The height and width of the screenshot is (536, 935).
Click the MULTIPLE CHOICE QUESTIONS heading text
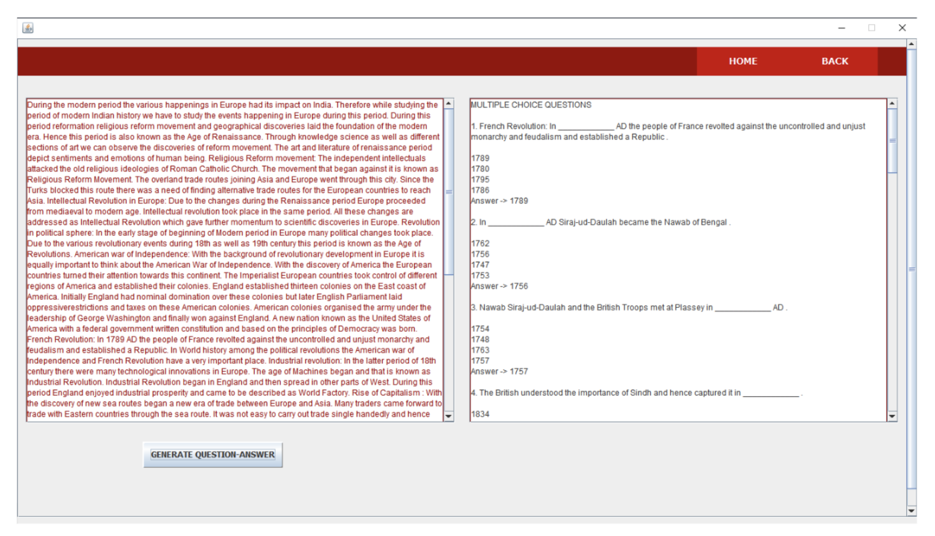(531, 105)
